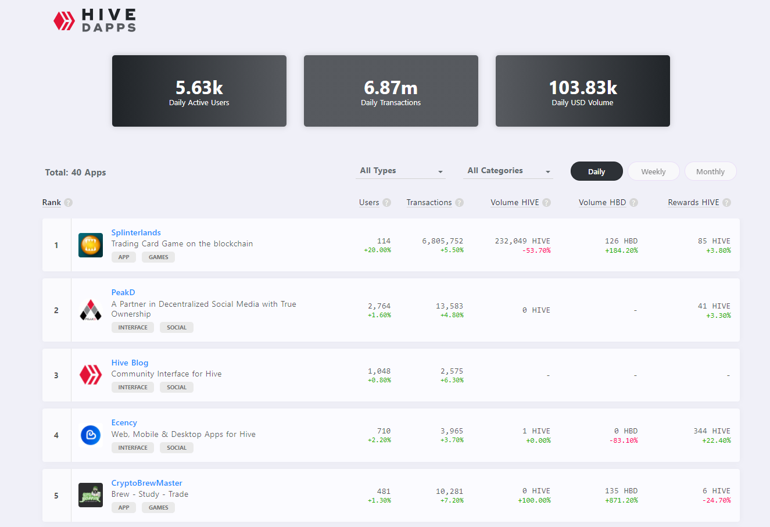770x527 pixels.
Task: Click "Community Interface for Hive" description
Action: tap(166, 374)
